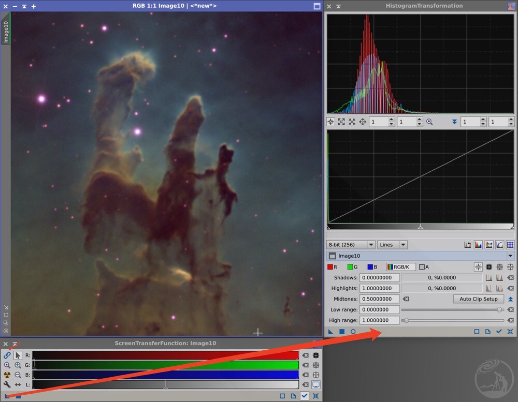Select the RGB/K combined channel
518x402 pixels.
pos(401,267)
